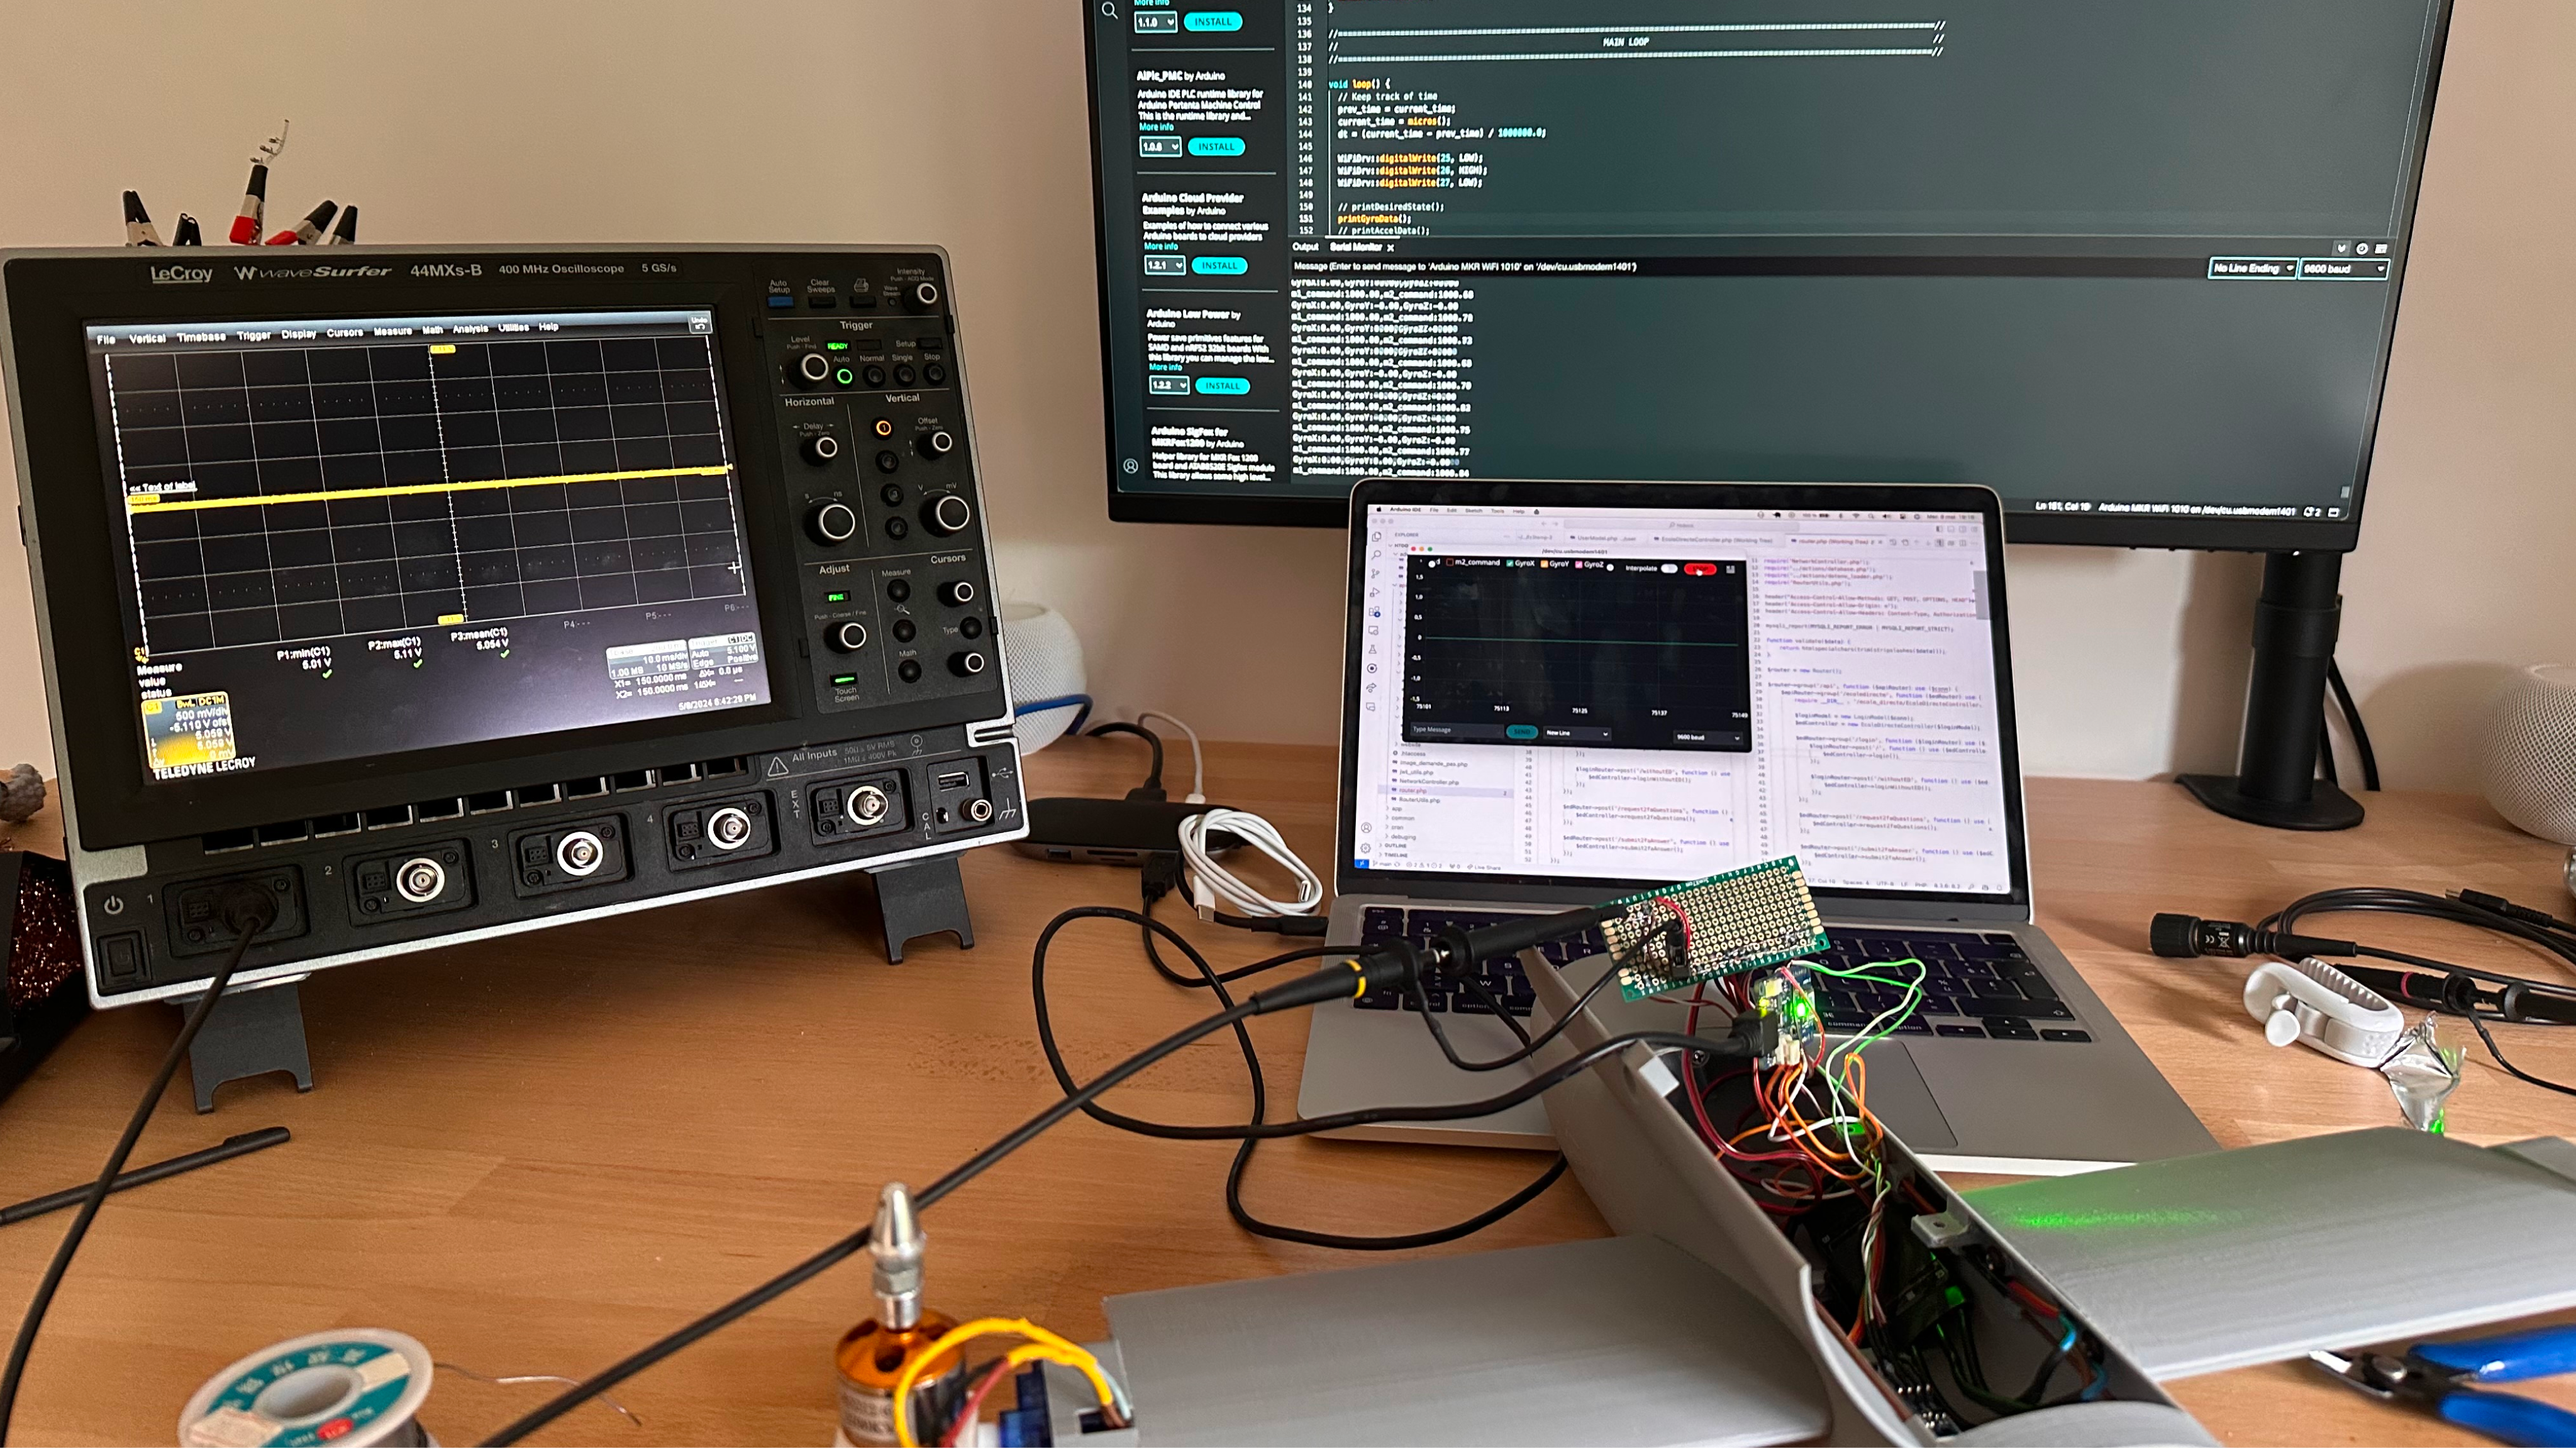Viewport: 2576px width, 1448px height.
Task: Toggle the Interpolate switch in Serial Plotter
Action: pyautogui.click(x=1669, y=568)
